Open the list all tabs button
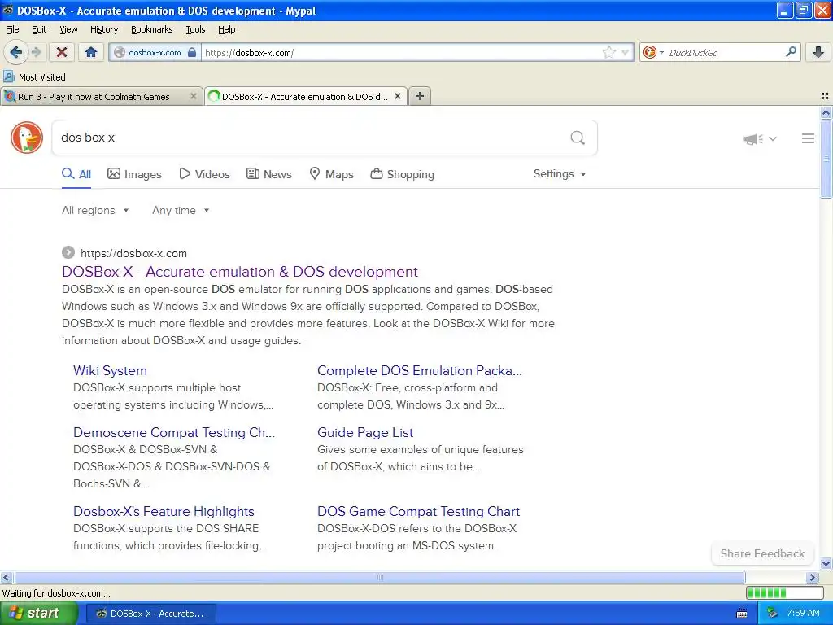The image size is (833, 625). click(825, 96)
